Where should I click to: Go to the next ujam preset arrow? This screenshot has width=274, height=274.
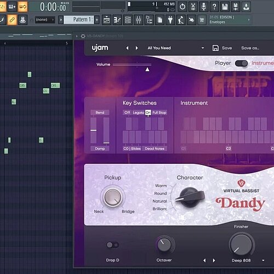pos(136,48)
